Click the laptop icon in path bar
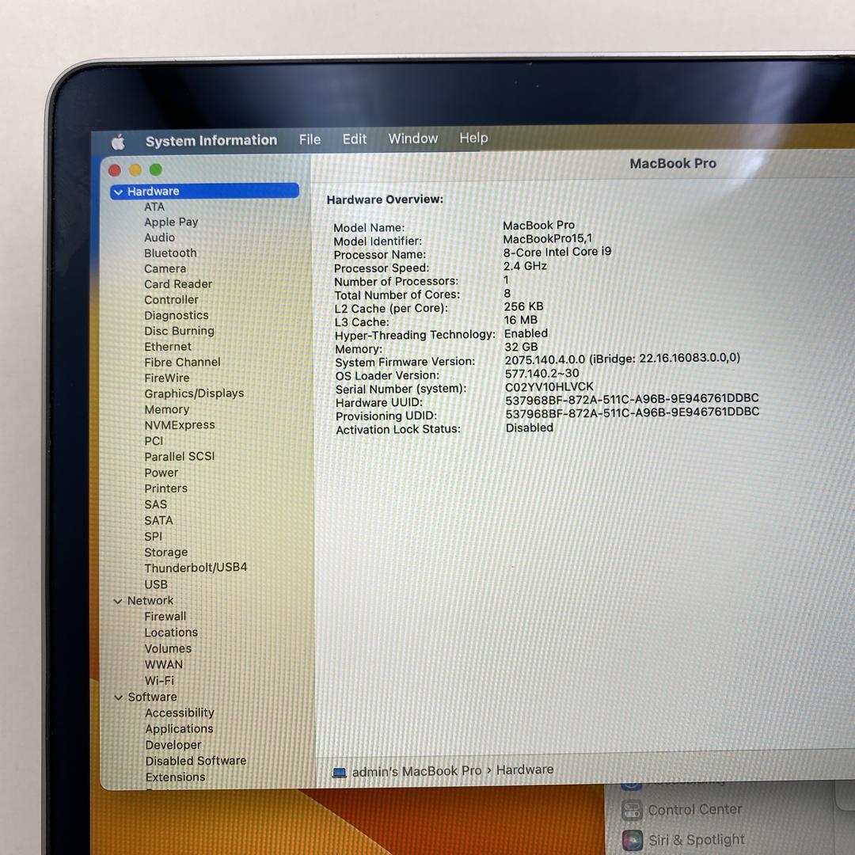Image resolution: width=855 pixels, height=855 pixels. pos(339,773)
